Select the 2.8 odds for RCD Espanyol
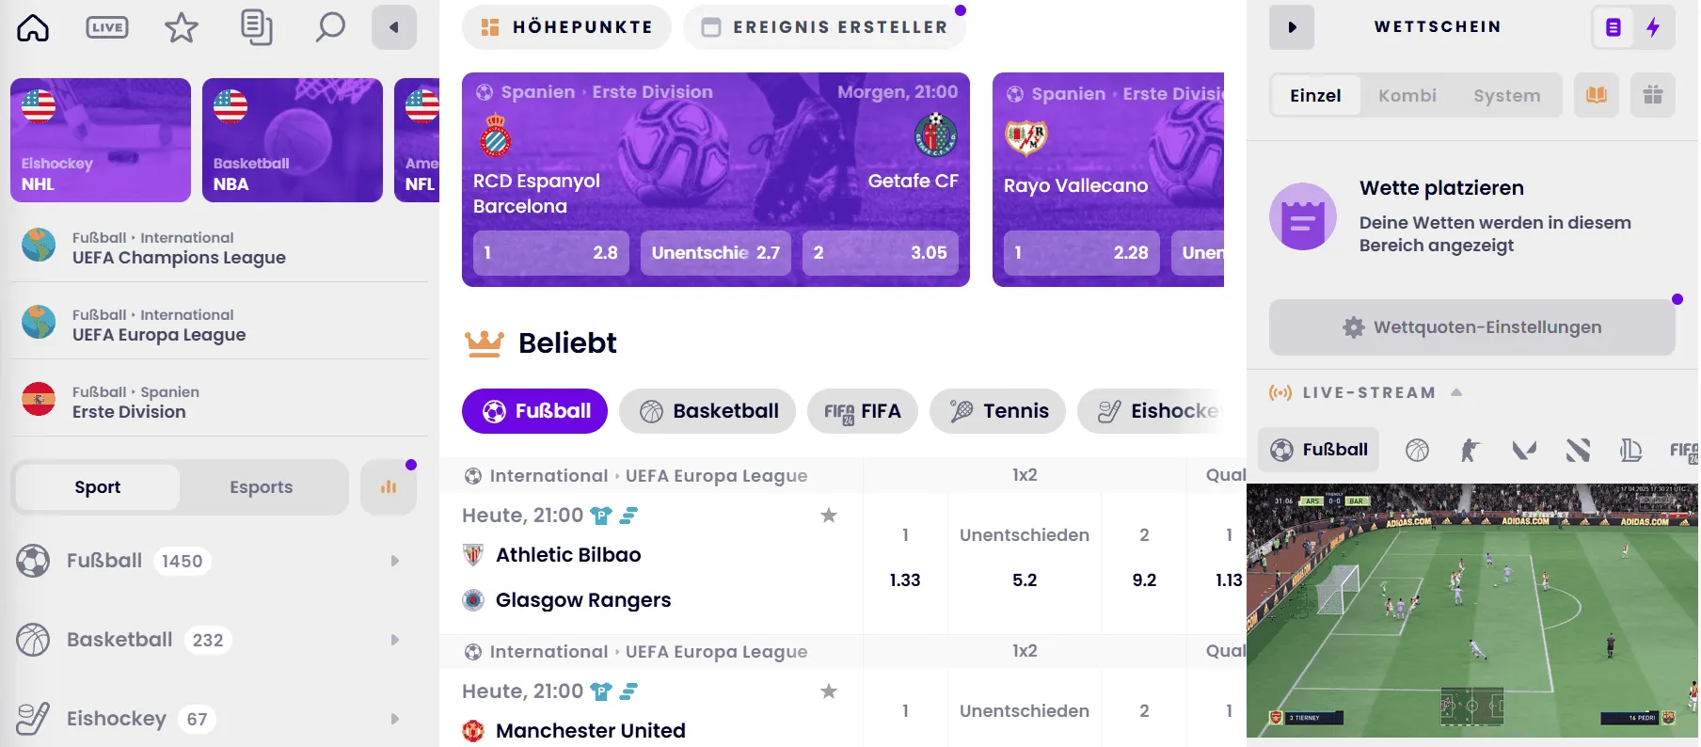This screenshot has width=1701, height=747. pyautogui.click(x=549, y=252)
